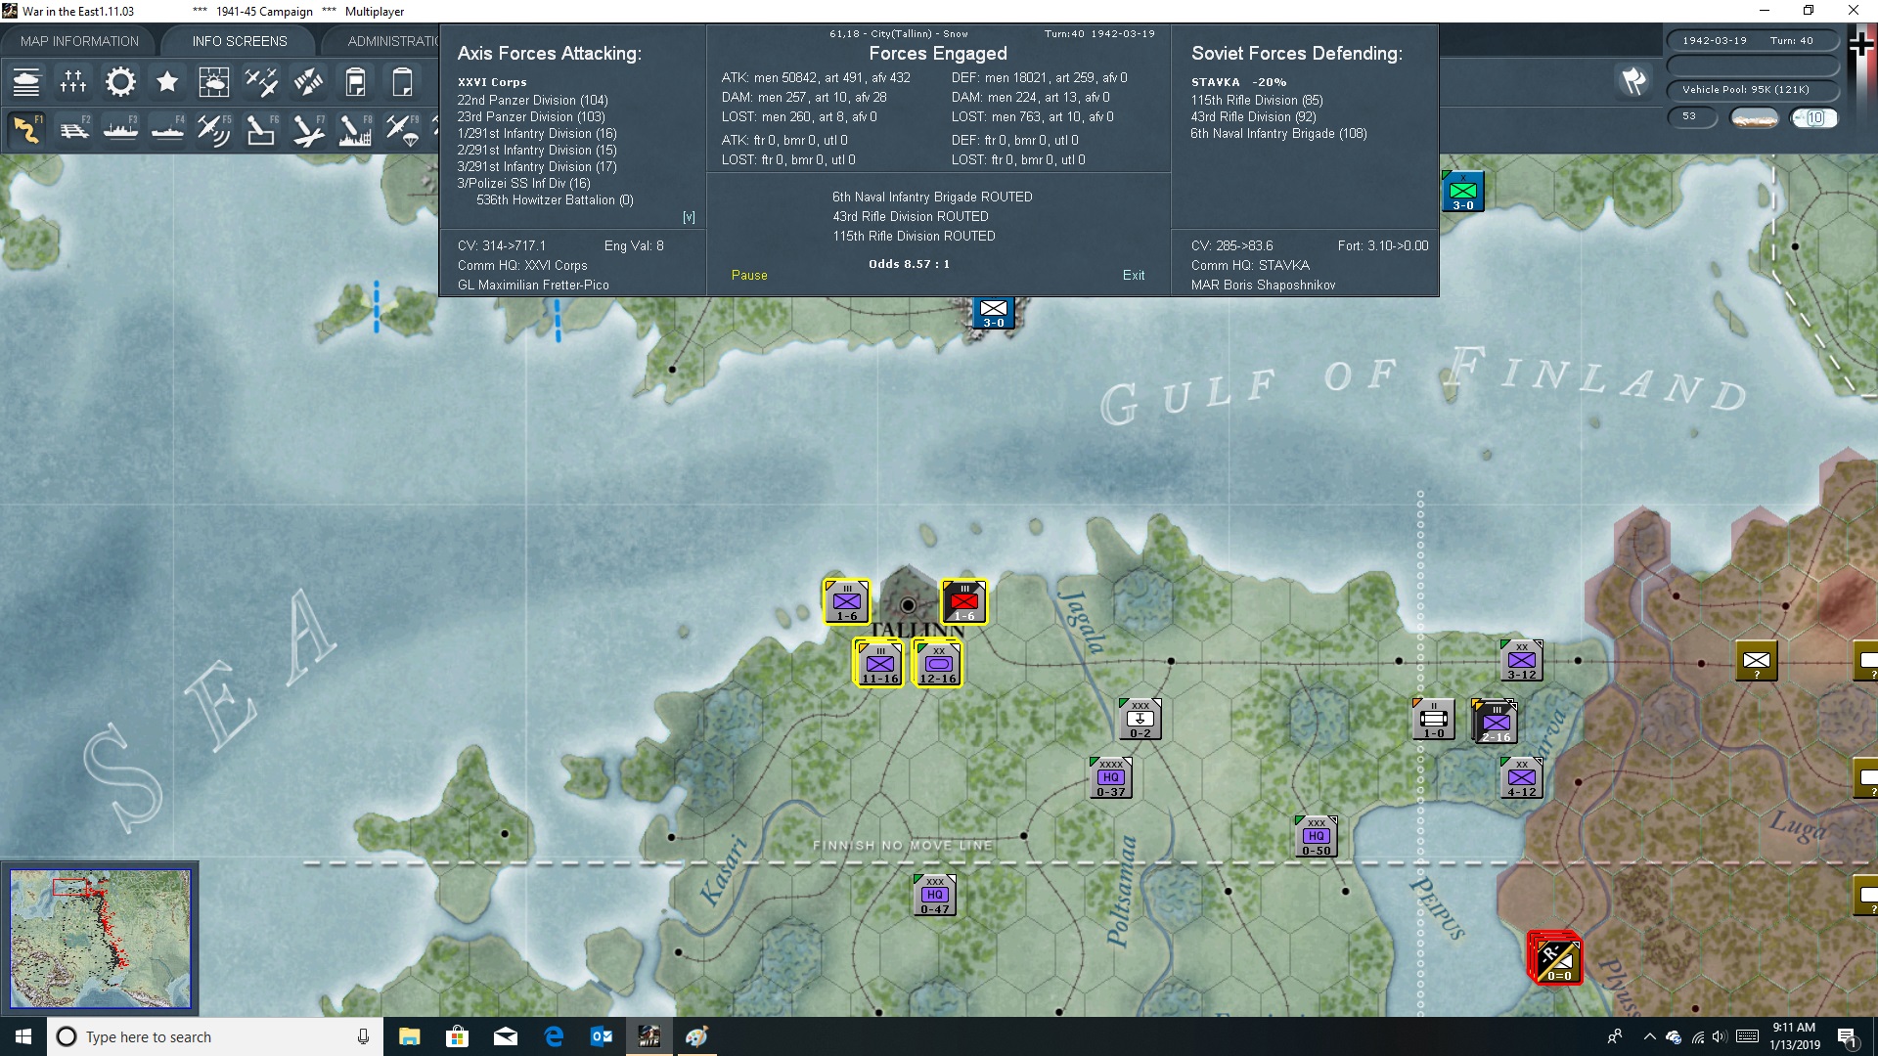Switch to the INFO SCREENS tab
The width and height of the screenshot is (1878, 1056).
(x=240, y=41)
